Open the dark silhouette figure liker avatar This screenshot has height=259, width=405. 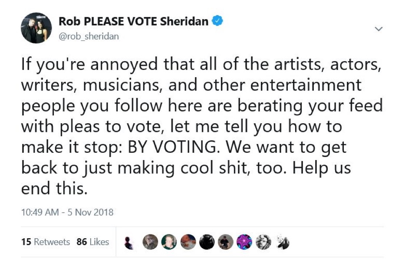tap(128, 243)
